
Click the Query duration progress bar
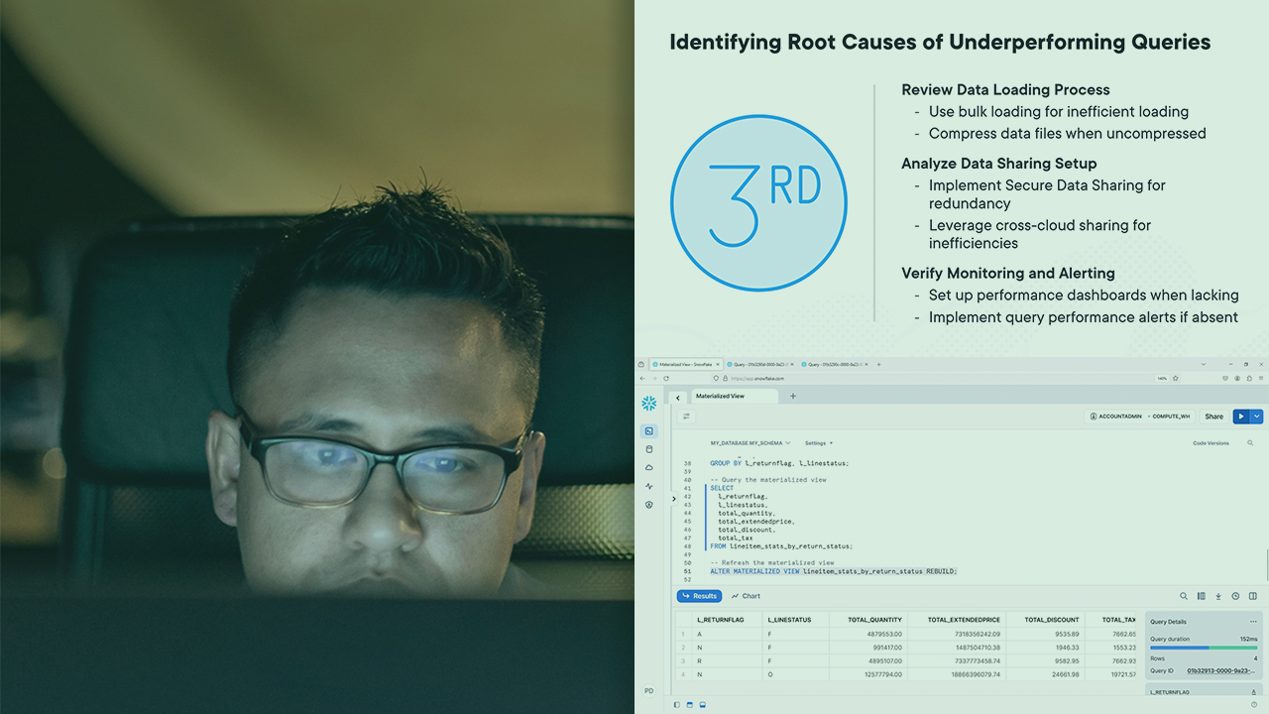pyautogui.click(x=1203, y=648)
